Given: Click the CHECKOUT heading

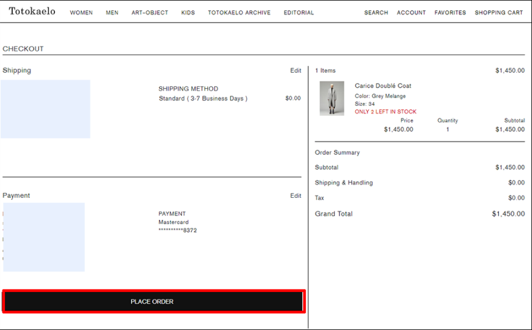Looking at the screenshot, I should tap(23, 48).
